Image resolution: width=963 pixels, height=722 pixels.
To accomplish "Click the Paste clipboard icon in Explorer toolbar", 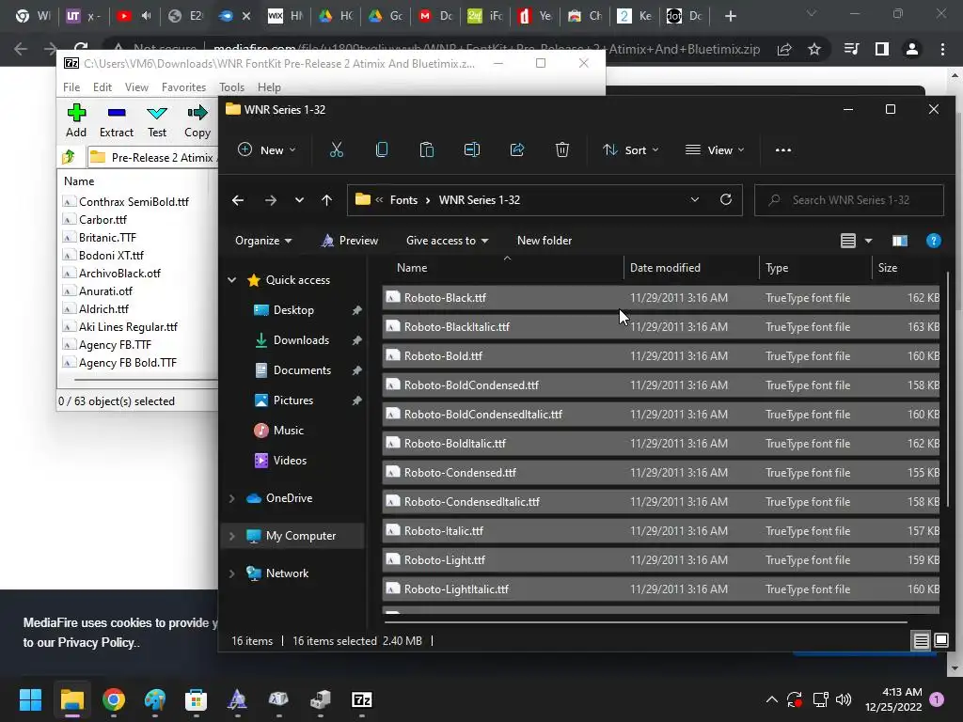I will pyautogui.click(x=427, y=149).
